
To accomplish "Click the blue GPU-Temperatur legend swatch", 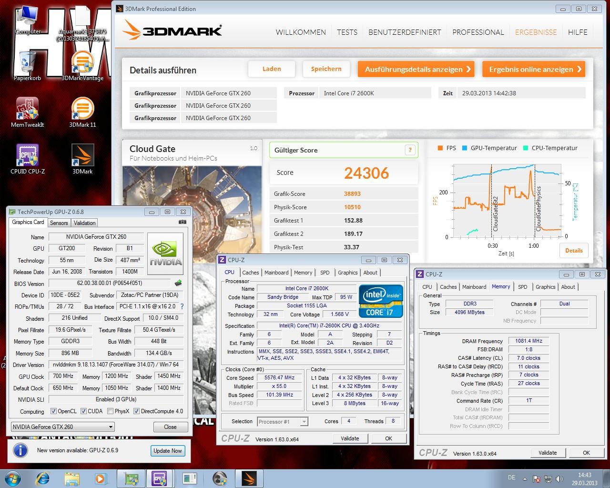I will pyautogui.click(x=464, y=148).
